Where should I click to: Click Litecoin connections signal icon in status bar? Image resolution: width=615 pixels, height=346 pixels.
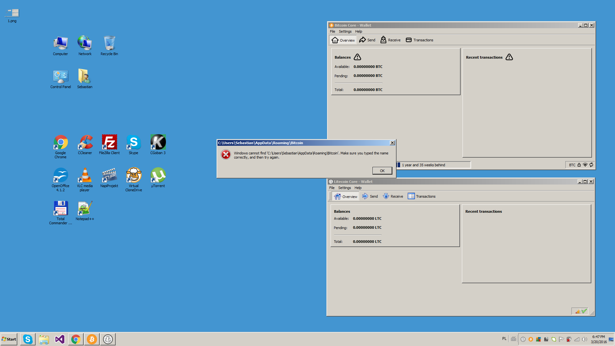coord(578,311)
